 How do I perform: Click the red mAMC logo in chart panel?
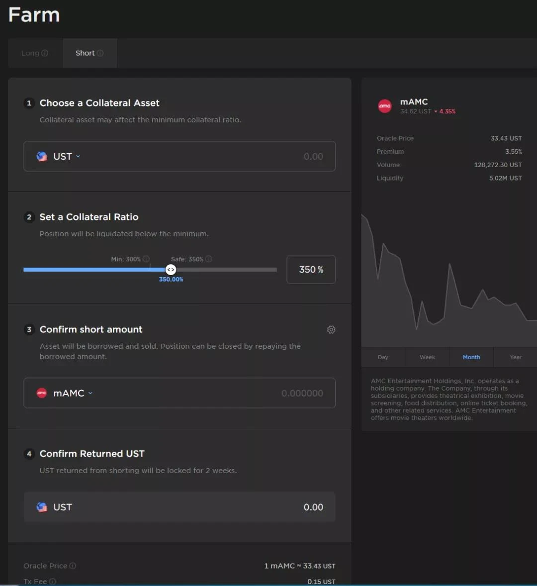[385, 106]
